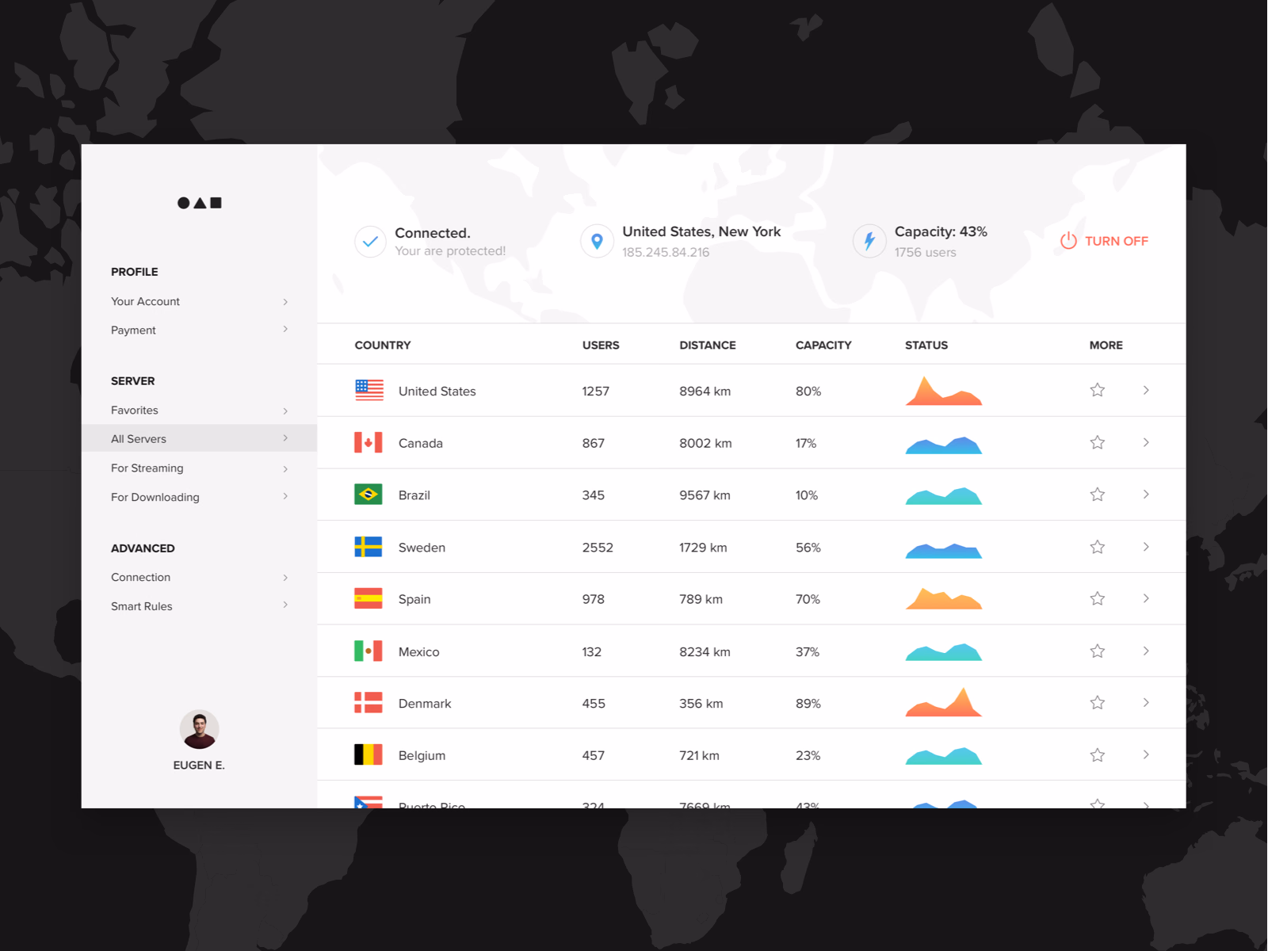Image resolution: width=1268 pixels, height=951 pixels.
Task: Click the Denmark status graph
Action: 944,702
